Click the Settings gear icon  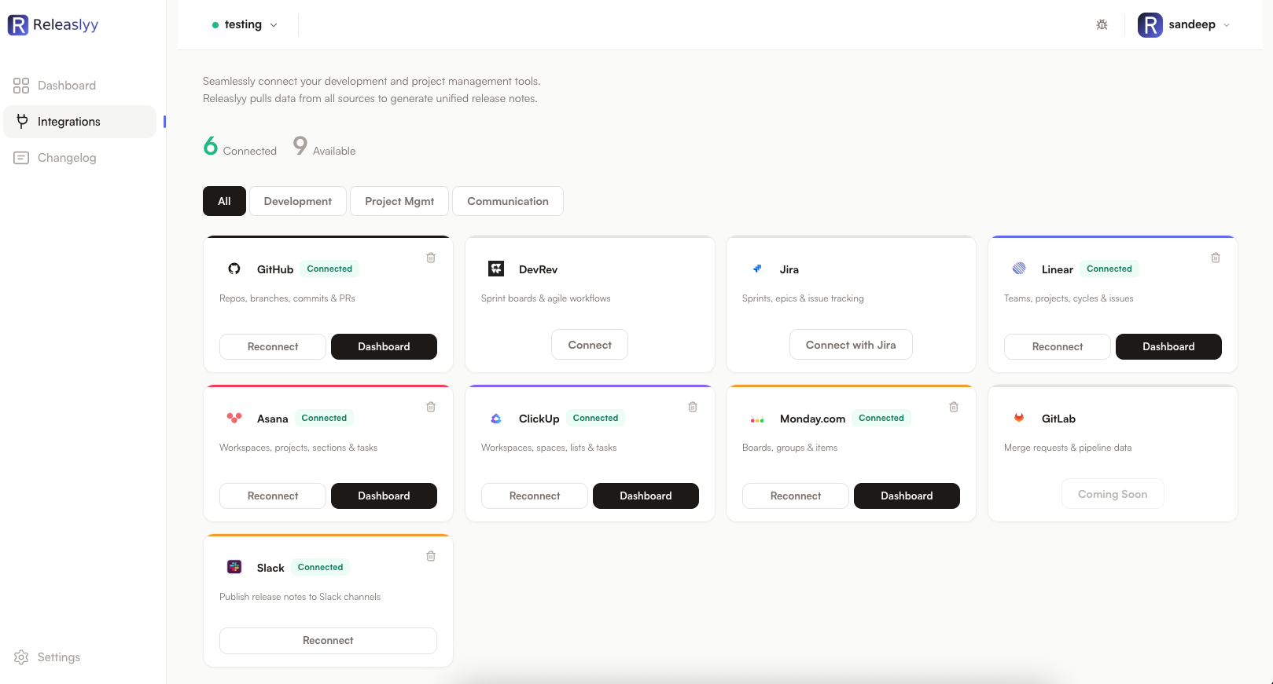click(x=21, y=657)
